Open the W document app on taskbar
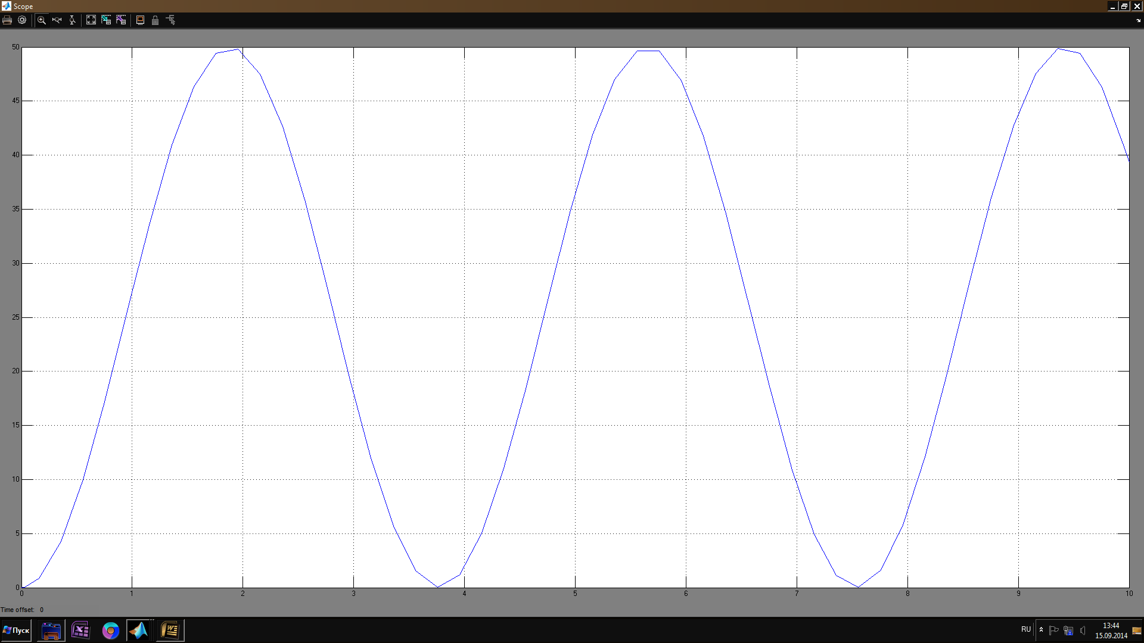Screen dimensions: 1144x643 [170, 630]
